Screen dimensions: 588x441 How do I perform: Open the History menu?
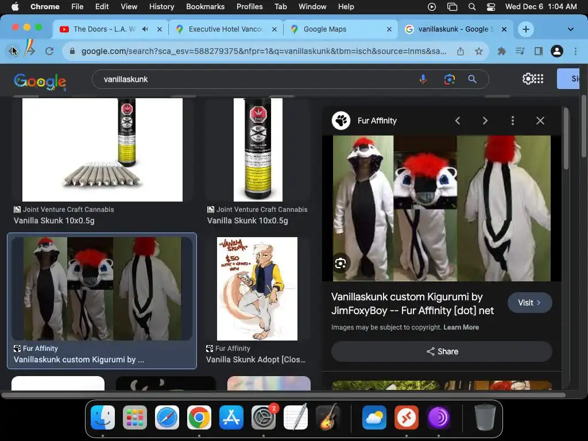[161, 7]
